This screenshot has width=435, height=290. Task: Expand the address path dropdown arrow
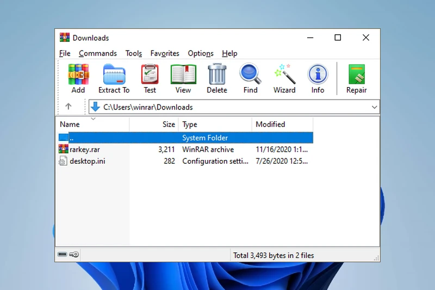(x=374, y=107)
